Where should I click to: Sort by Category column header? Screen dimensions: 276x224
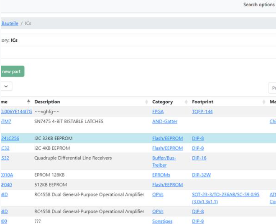(x=163, y=102)
